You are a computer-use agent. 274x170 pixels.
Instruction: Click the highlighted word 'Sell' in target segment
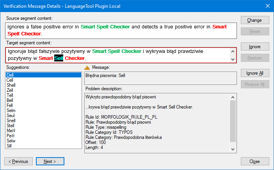(58, 58)
